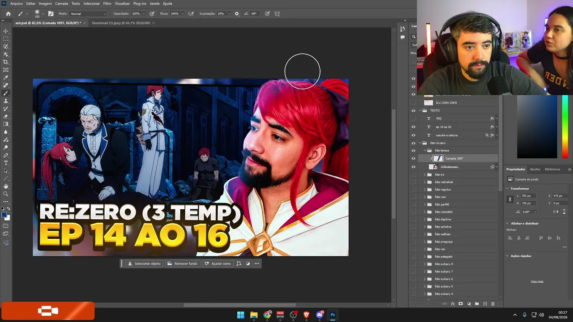Show the 'foto ira' group
The image size is (573, 322).
(413, 174)
